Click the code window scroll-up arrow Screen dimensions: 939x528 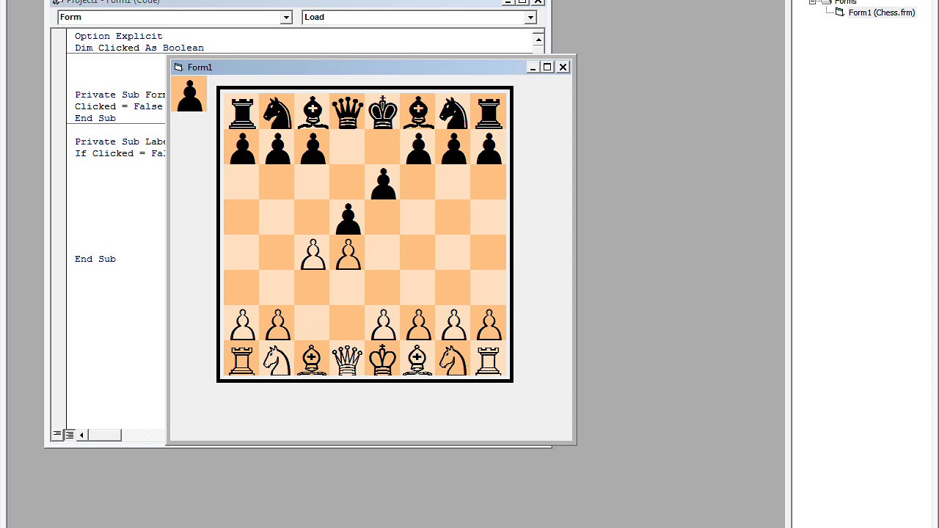click(538, 40)
